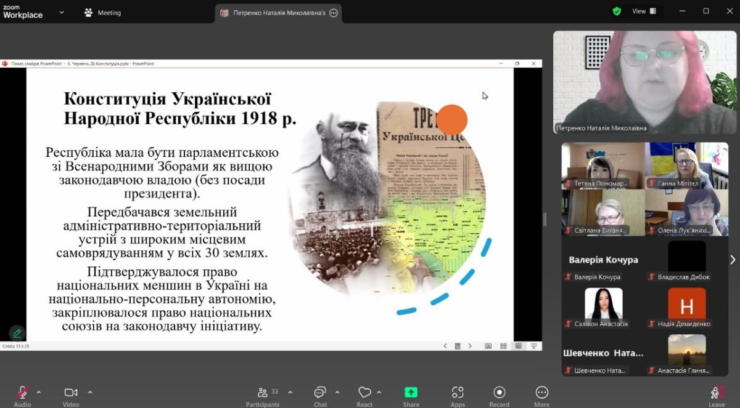Show next page of participant thumbnails
740x408 pixels.
pyautogui.click(x=733, y=260)
